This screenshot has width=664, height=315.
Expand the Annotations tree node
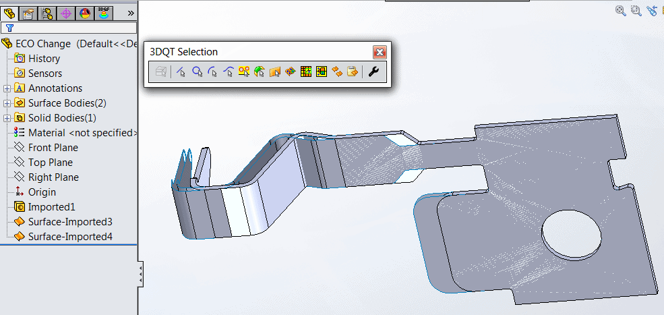[x=7, y=88]
